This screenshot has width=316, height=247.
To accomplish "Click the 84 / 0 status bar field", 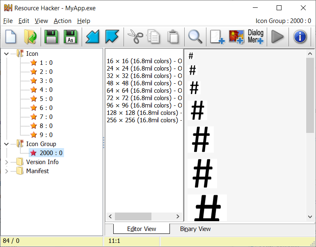I will [52, 241].
